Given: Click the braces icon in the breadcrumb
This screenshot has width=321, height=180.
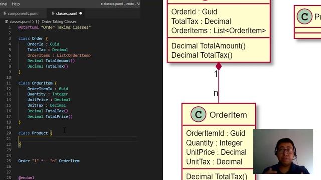Looking at the screenshot, I should (38, 22).
